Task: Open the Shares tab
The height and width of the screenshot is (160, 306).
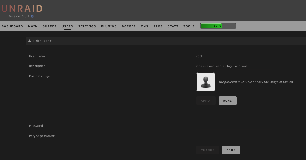Action: [x=50, y=26]
